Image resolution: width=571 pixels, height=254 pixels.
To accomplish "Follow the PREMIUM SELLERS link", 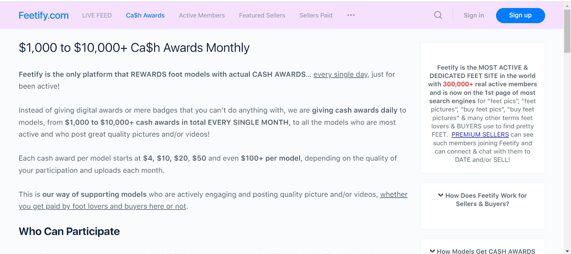I will (x=480, y=134).
